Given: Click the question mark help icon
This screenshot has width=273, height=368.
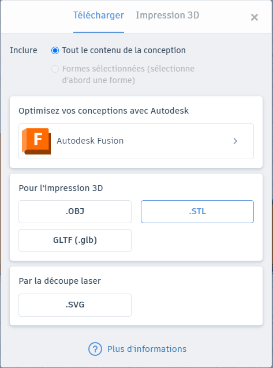Looking at the screenshot, I should [95, 349].
